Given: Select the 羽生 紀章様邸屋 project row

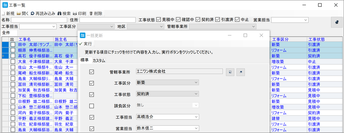Looking at the screenshot, I should 35,125.
